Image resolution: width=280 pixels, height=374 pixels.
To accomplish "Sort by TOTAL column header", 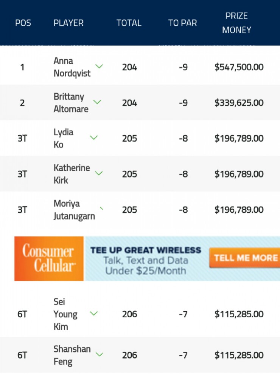I will pyautogui.click(x=129, y=23).
